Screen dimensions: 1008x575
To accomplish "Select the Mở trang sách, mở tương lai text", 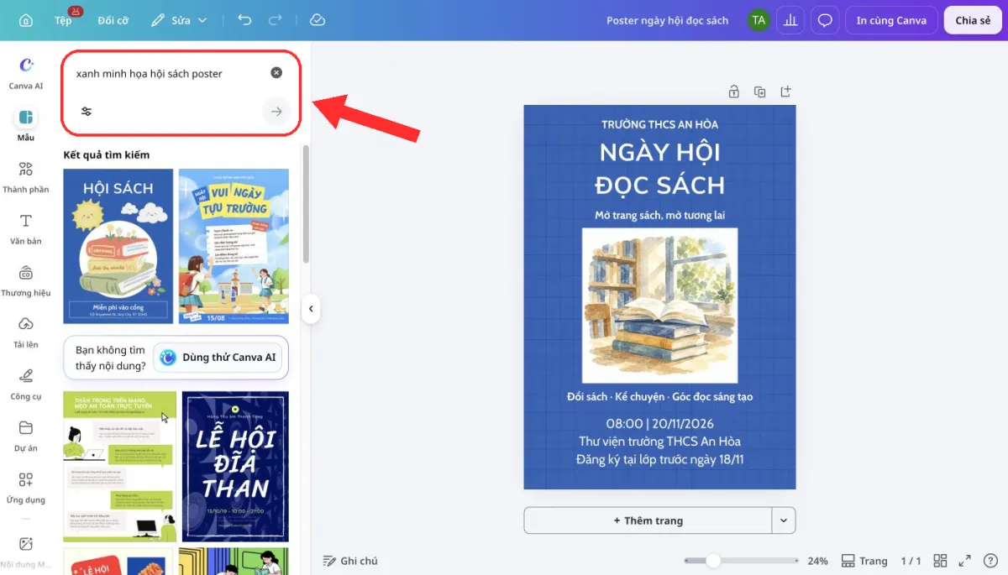I will [x=659, y=216].
